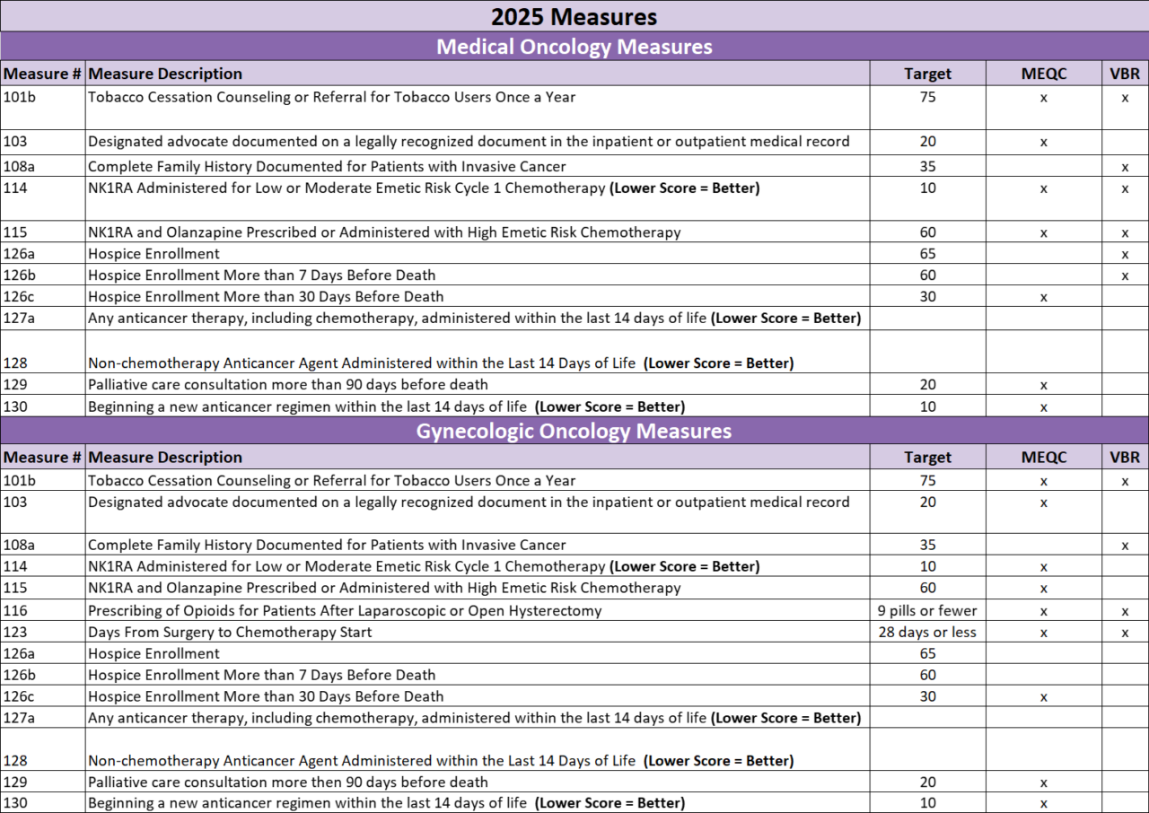Click the Target column header under Medical Oncology
This screenshot has height=813, width=1149.
click(x=927, y=73)
